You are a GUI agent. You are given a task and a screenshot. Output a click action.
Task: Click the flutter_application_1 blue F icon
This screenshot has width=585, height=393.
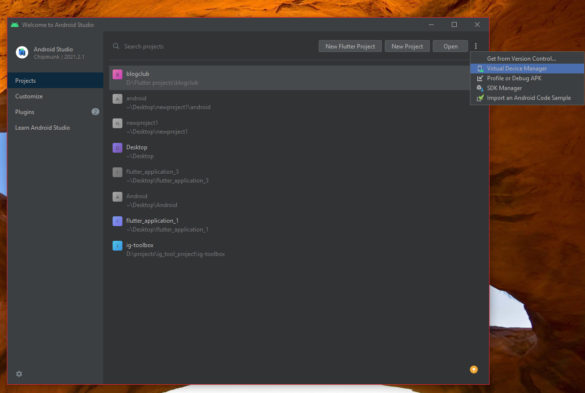point(117,221)
